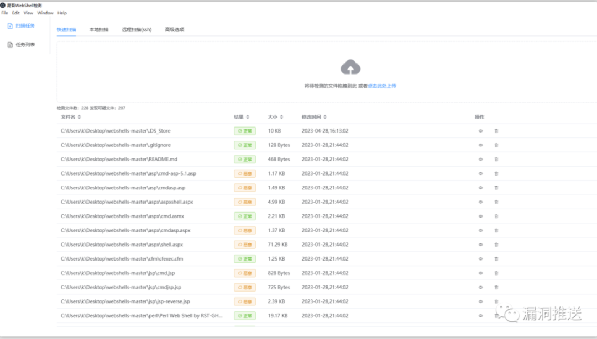Select the cmdasp.aspx file path

coord(125,230)
